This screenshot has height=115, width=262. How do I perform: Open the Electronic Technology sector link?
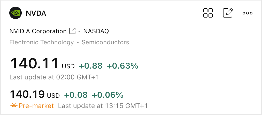(x=41, y=42)
